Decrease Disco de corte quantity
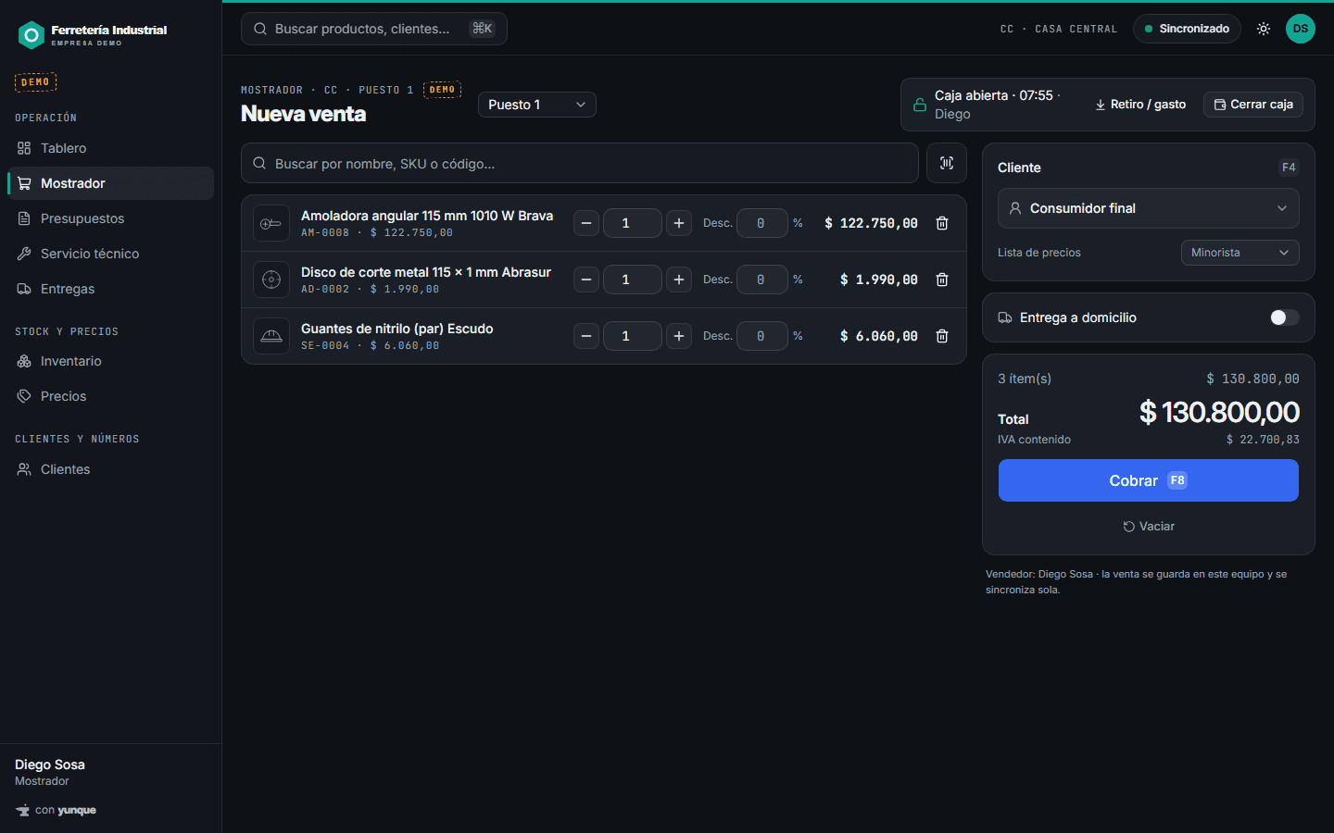 point(586,280)
